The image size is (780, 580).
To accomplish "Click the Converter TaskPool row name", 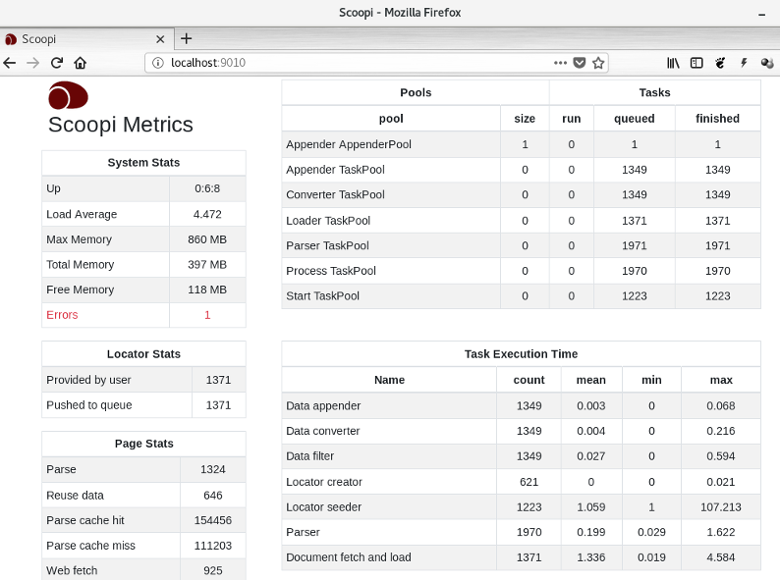I will (x=335, y=195).
